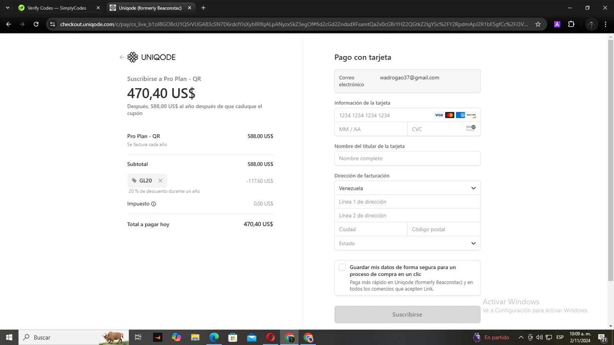Click the CVC input field
This screenshot has width=614, height=345.
pos(444,129)
